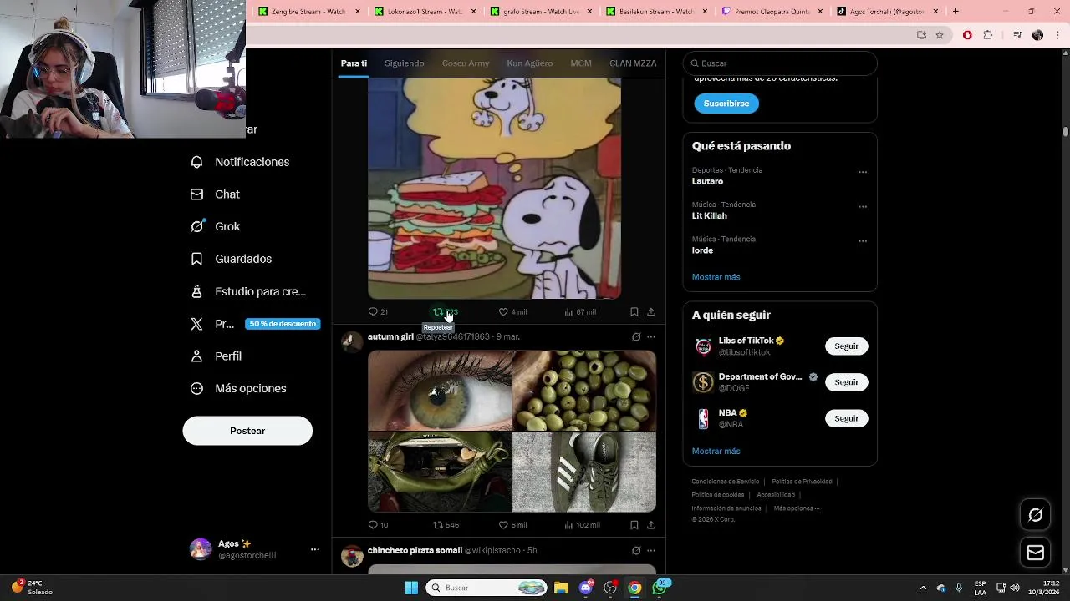Image resolution: width=1070 pixels, height=601 pixels.
Task: Open Estudio para creadores icon
Action: (x=196, y=291)
